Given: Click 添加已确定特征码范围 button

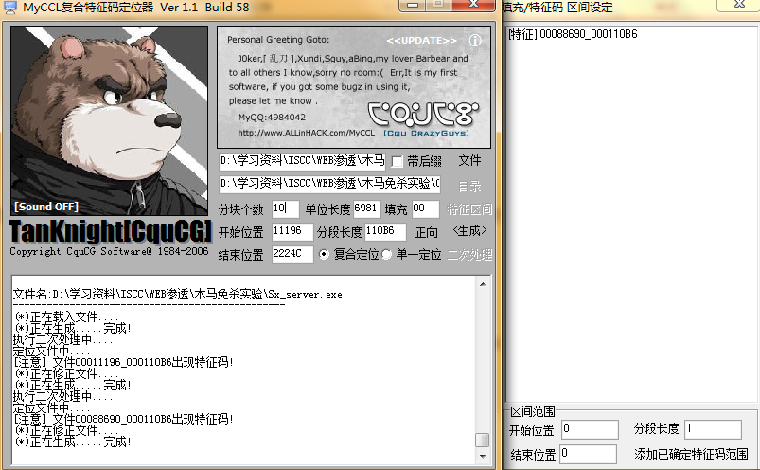Looking at the screenshot, I should [x=691, y=454].
